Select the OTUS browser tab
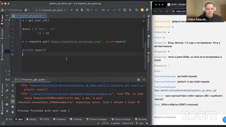Screen dimensions: 226x127 (177, 5)
